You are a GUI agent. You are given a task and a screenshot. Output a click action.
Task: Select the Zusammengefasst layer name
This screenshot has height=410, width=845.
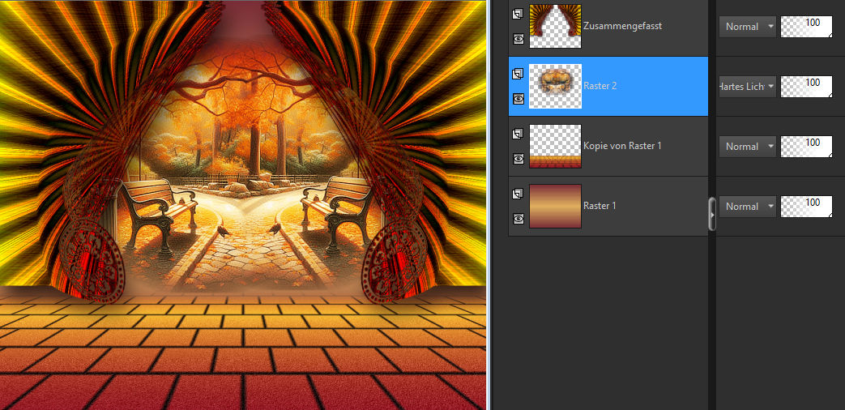click(x=622, y=26)
